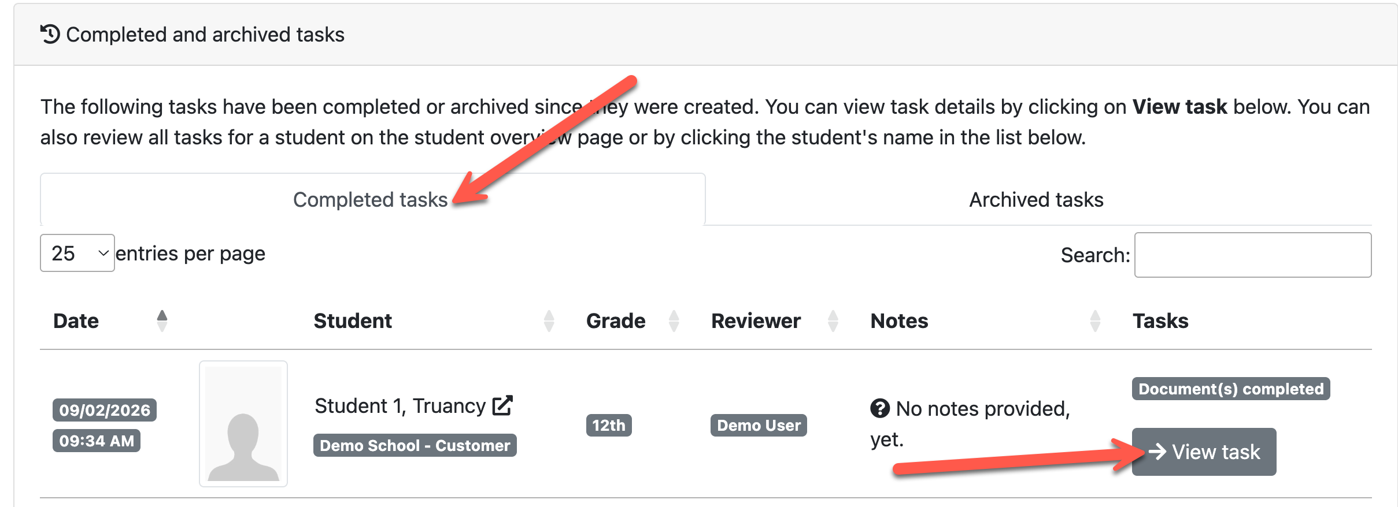1398x507 pixels.
Task: Click the 09/02/2026 date badge
Action: (x=105, y=410)
